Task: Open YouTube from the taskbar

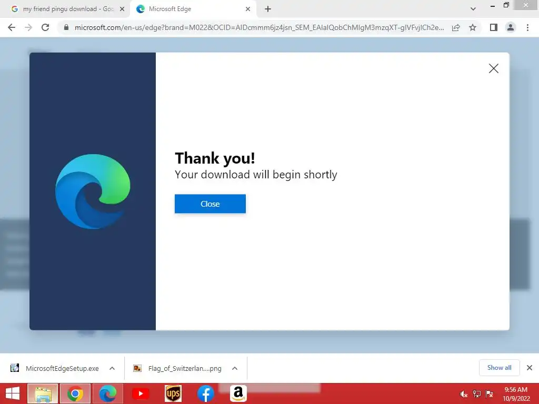Action: pyautogui.click(x=141, y=393)
